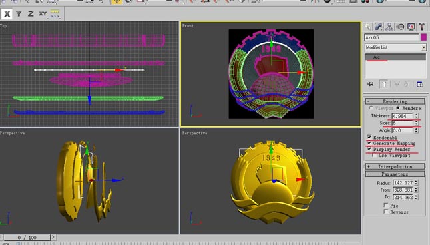Viewport: 430px width, 245px height.
Task: Select the Renderer radio button
Action: click(x=398, y=108)
